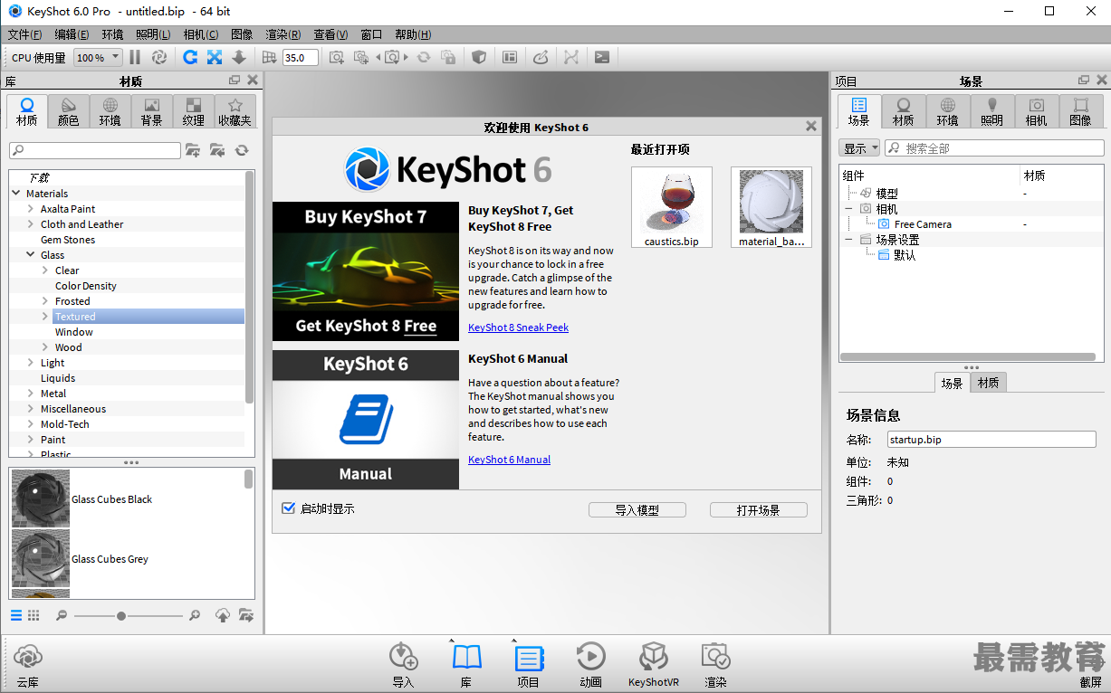Click the 名称 field showing startup.bip
The width and height of the screenshot is (1111, 693).
coord(991,440)
